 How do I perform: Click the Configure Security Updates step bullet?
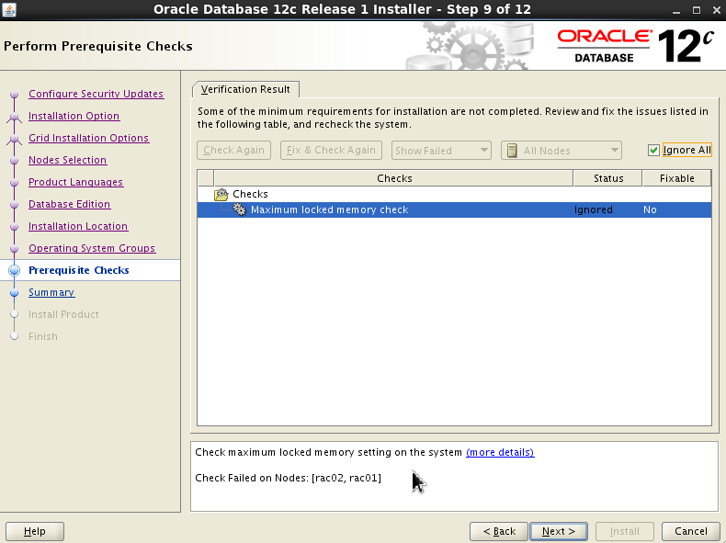15,95
